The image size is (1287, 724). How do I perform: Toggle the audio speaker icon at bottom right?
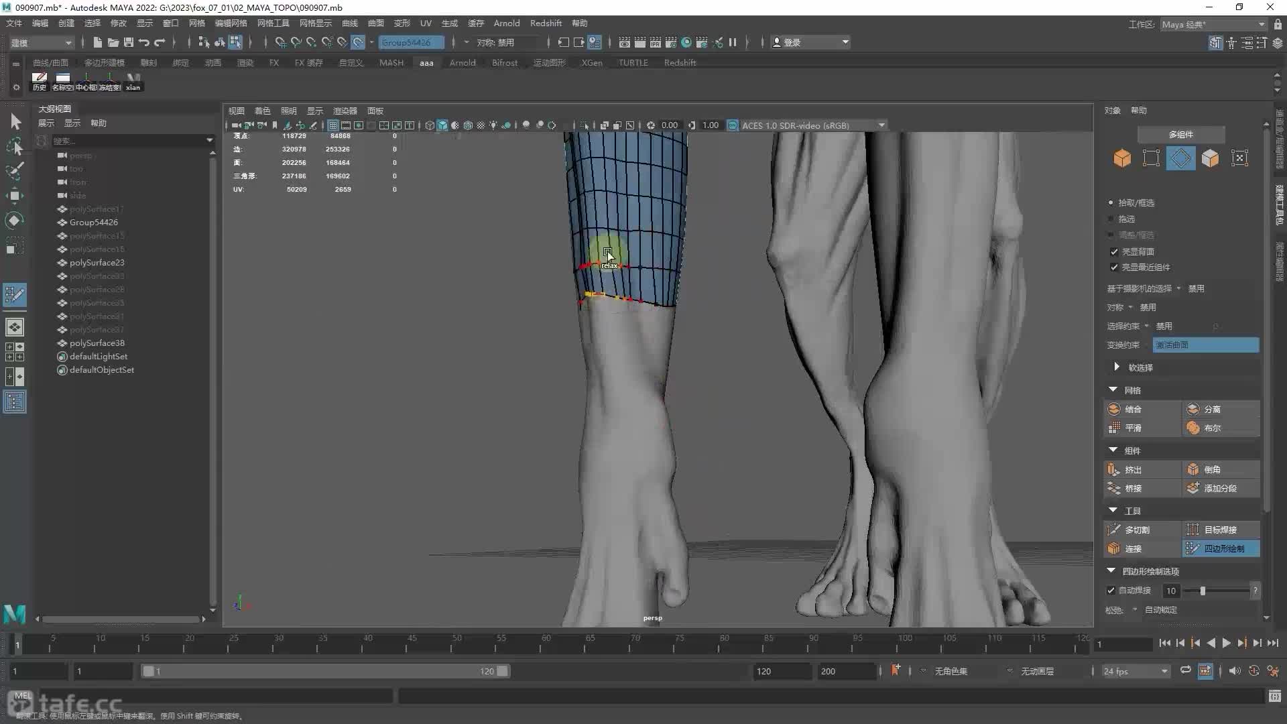pyautogui.click(x=1235, y=671)
